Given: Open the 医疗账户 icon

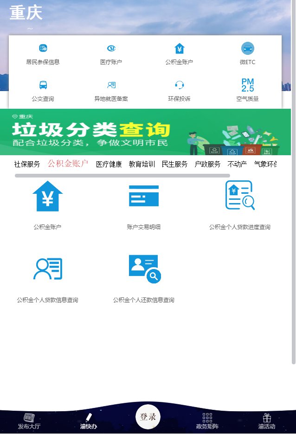Looking at the screenshot, I should pyautogui.click(x=111, y=48).
